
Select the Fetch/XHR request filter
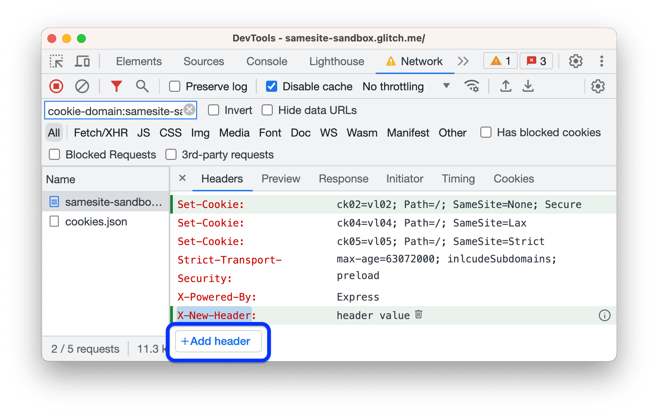101,132
